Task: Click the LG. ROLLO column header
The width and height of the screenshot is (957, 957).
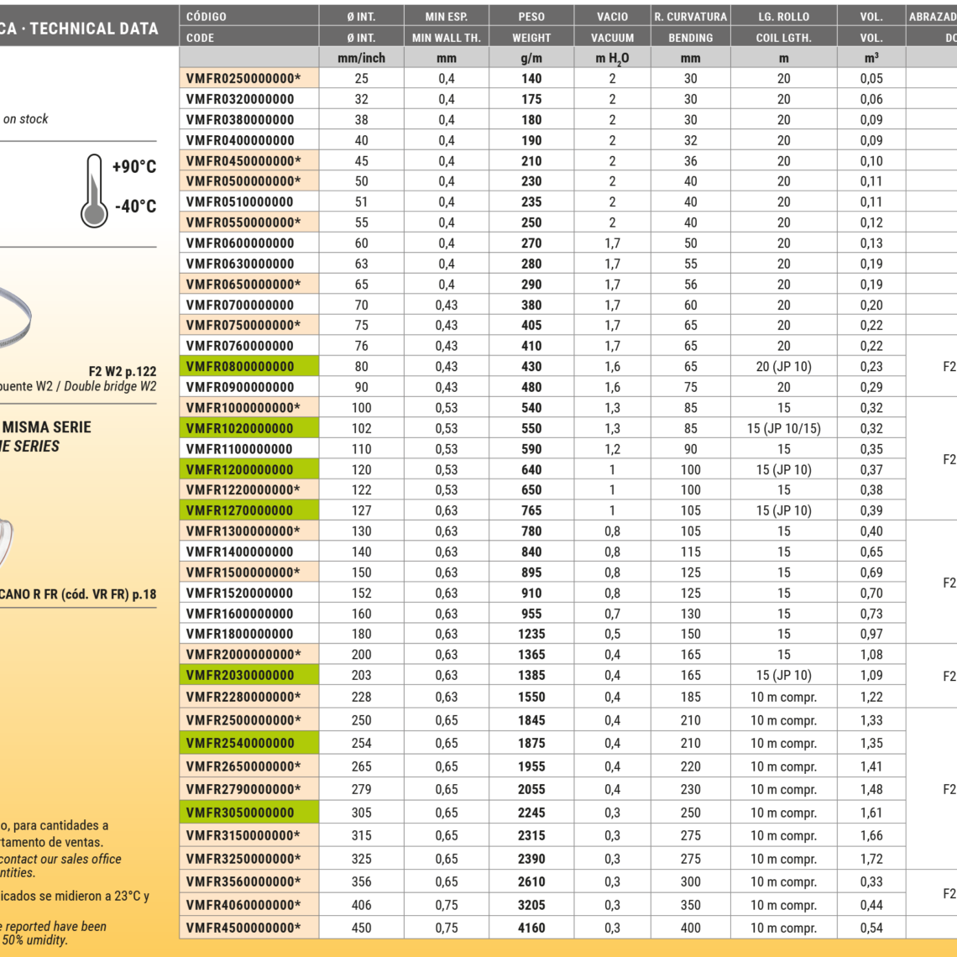Action: [783, 16]
